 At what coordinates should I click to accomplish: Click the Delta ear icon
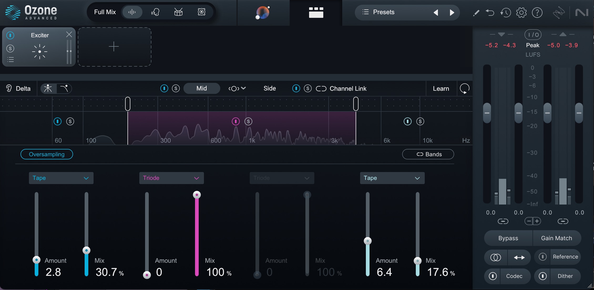9,88
